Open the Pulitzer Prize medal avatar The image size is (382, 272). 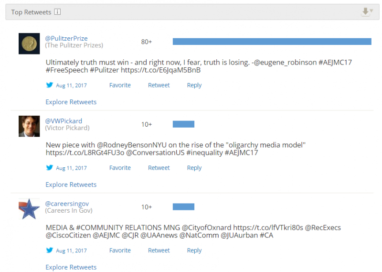tap(29, 44)
